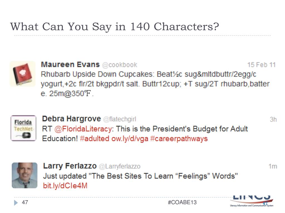Click the red cookbook avatar icon
This screenshot has height=213, width=285.
[23, 74]
